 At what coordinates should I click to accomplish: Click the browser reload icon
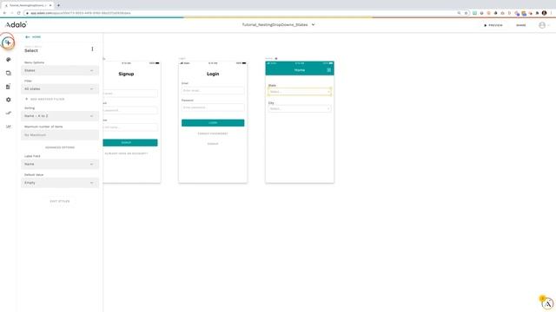click(x=18, y=13)
